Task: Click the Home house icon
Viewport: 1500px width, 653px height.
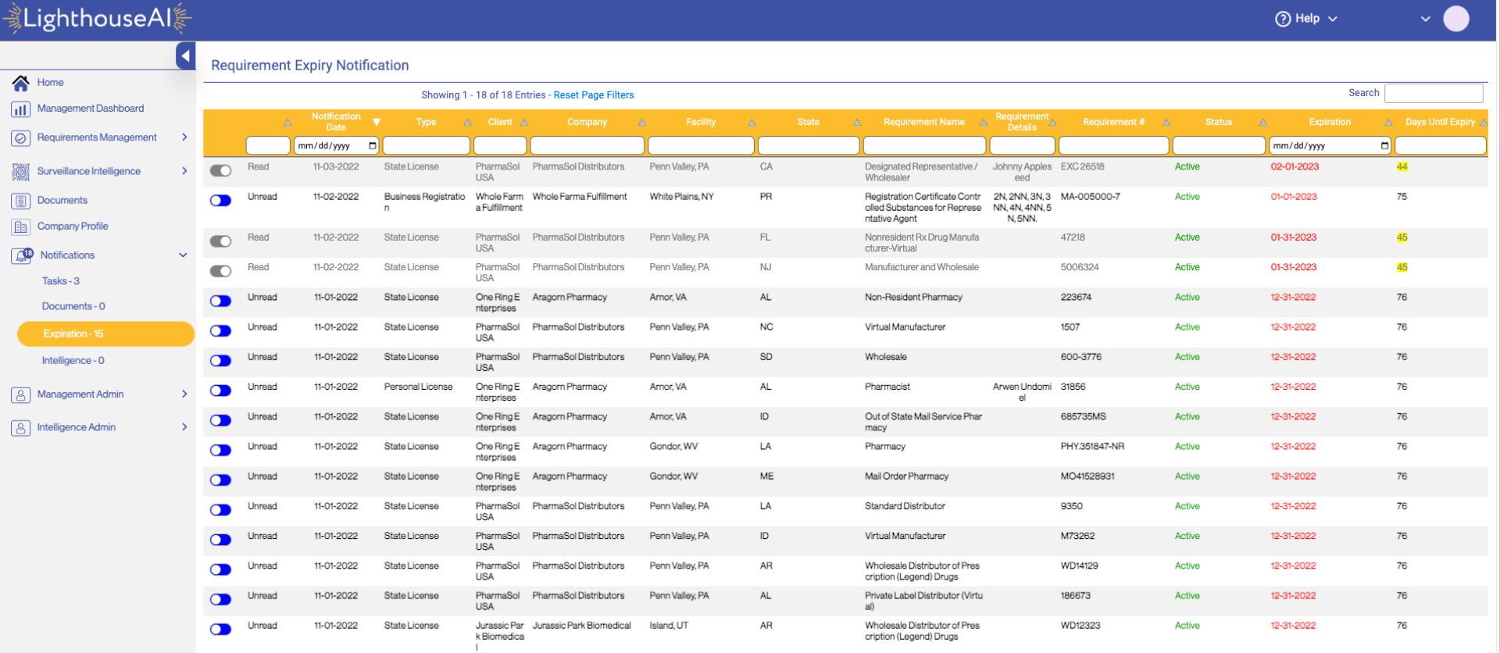Action: click(21, 82)
